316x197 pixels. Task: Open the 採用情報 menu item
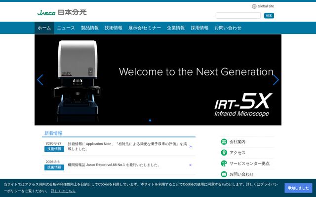tap(199, 28)
